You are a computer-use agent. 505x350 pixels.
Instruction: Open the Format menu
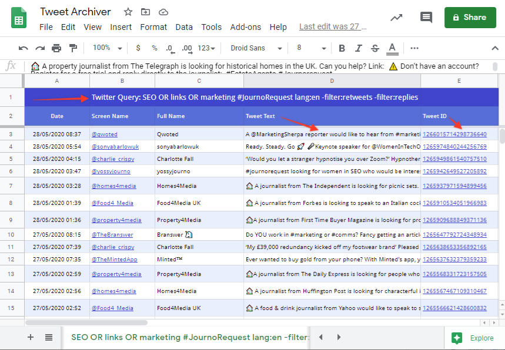(153, 27)
